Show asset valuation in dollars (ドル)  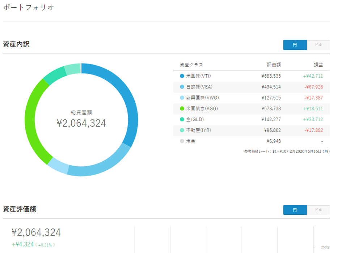(x=318, y=210)
